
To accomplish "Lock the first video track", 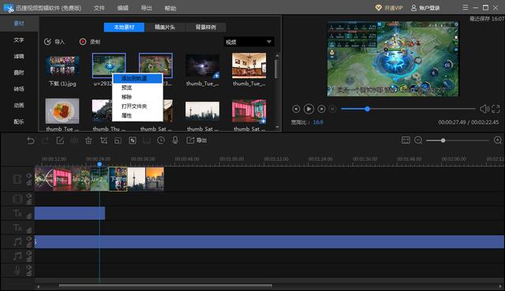I will [x=29, y=183].
